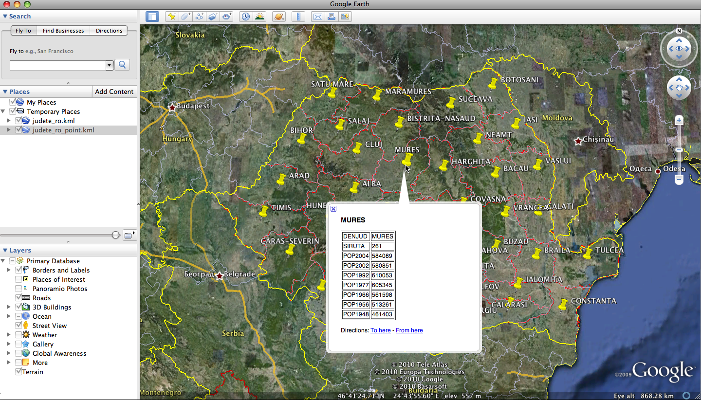Expand the Global Awareness layer group
701x400 pixels.
8,353
